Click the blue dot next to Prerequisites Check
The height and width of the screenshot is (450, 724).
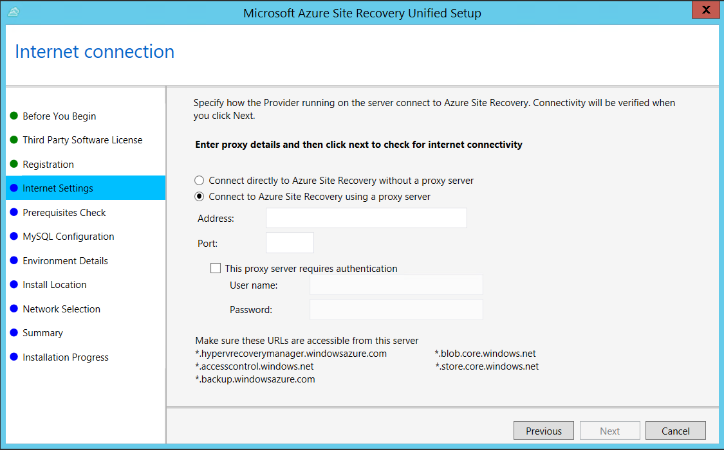15,212
